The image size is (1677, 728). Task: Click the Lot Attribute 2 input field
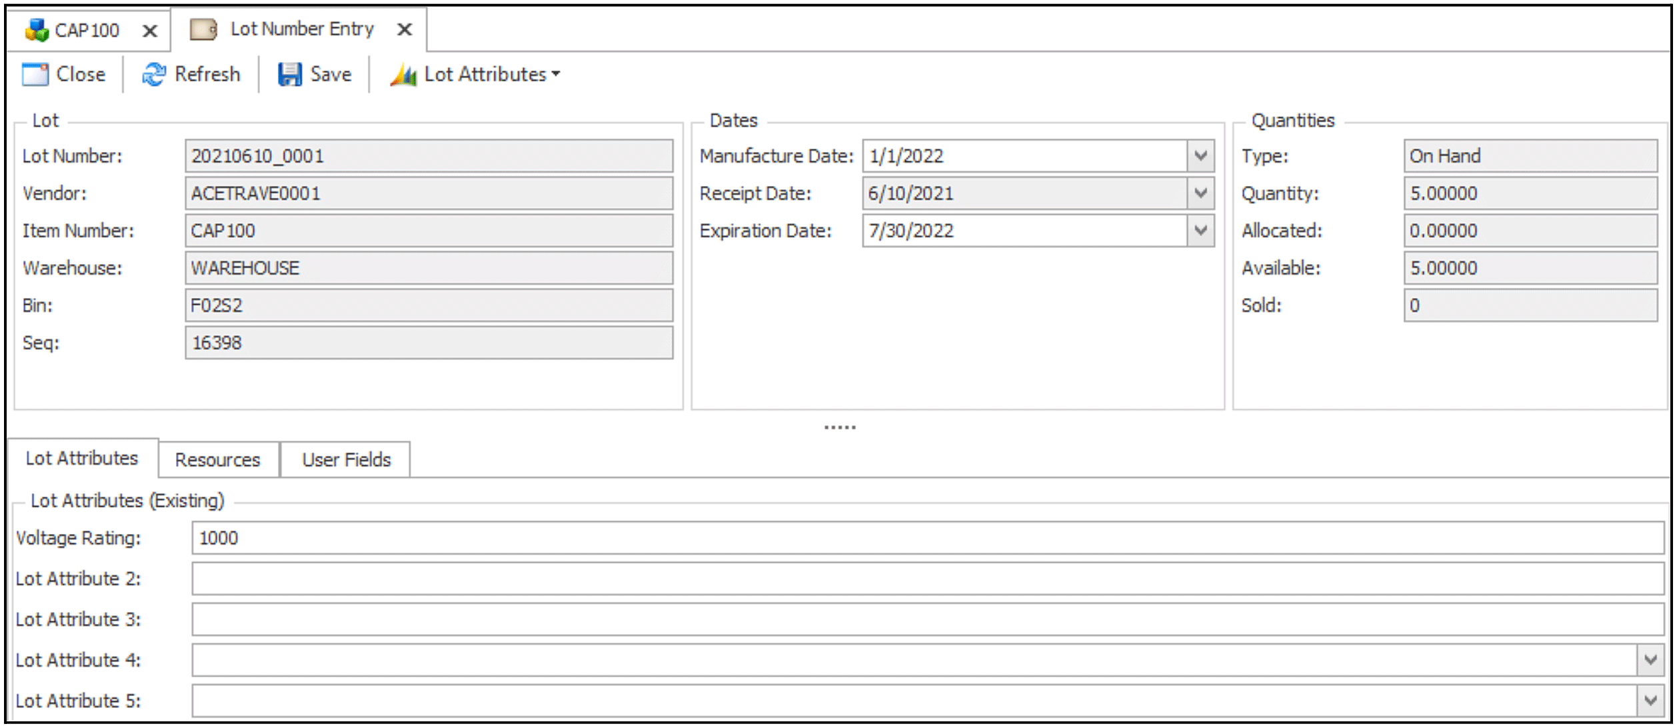pyautogui.click(x=928, y=579)
